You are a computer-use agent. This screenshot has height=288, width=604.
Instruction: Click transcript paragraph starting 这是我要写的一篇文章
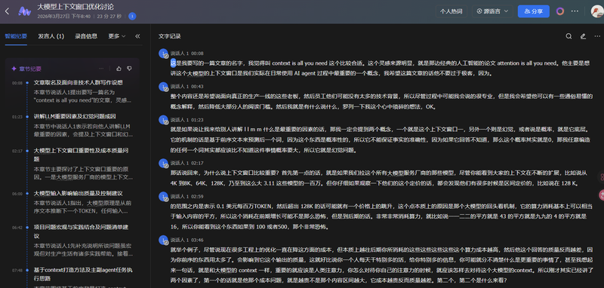coord(380,68)
